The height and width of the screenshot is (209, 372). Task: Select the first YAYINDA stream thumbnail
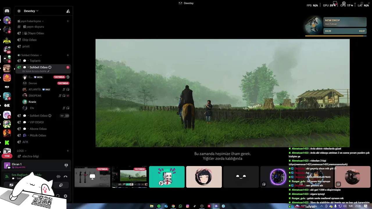(x=92, y=177)
